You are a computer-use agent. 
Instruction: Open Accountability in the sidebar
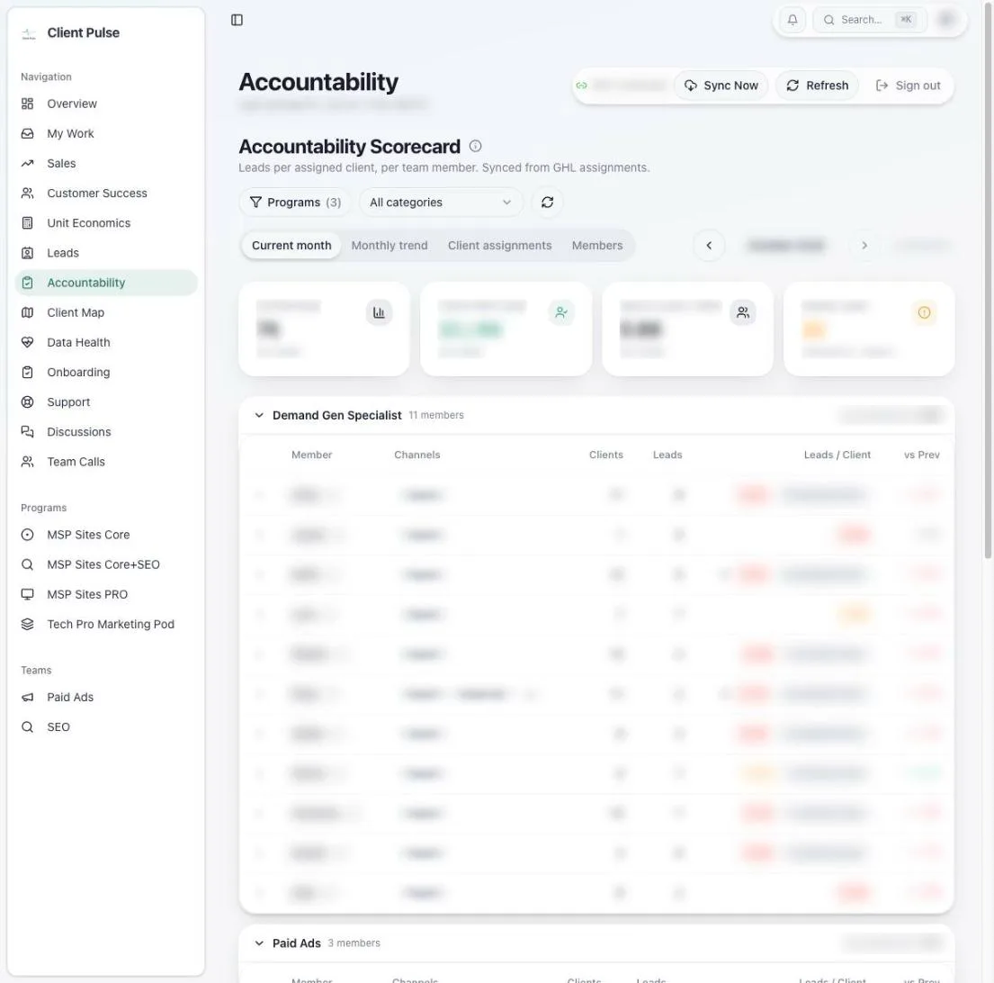pos(106,283)
